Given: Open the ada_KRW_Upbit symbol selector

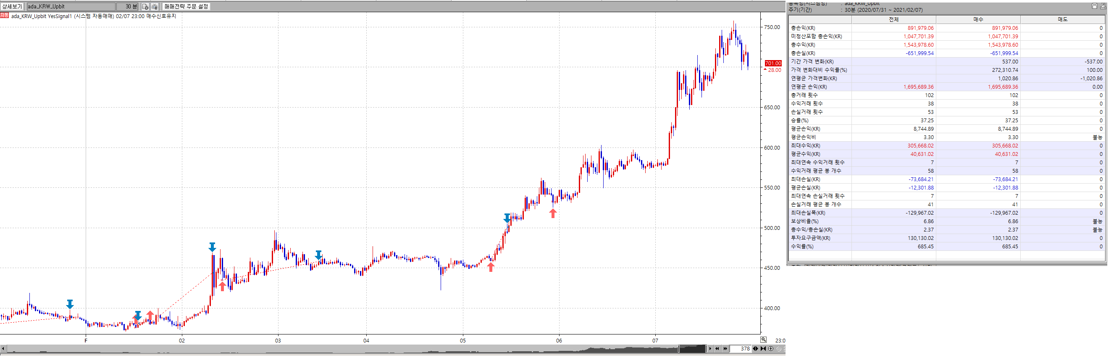Looking at the screenshot, I should (x=71, y=6).
